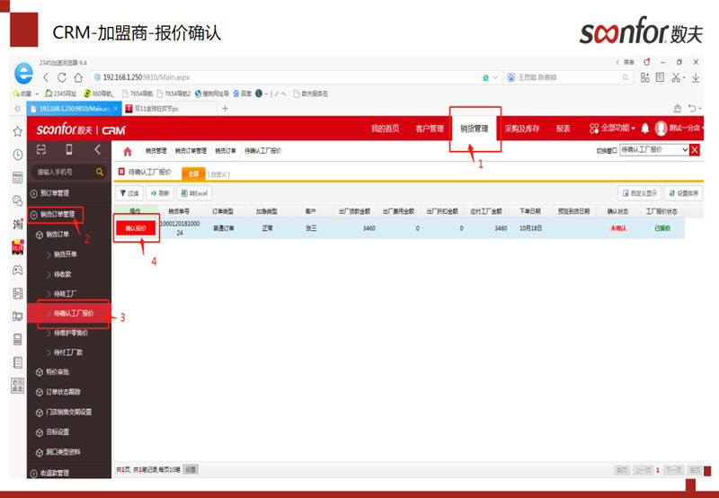Click the 请输入手机号 input field
The width and height of the screenshot is (719, 498).
63,171
